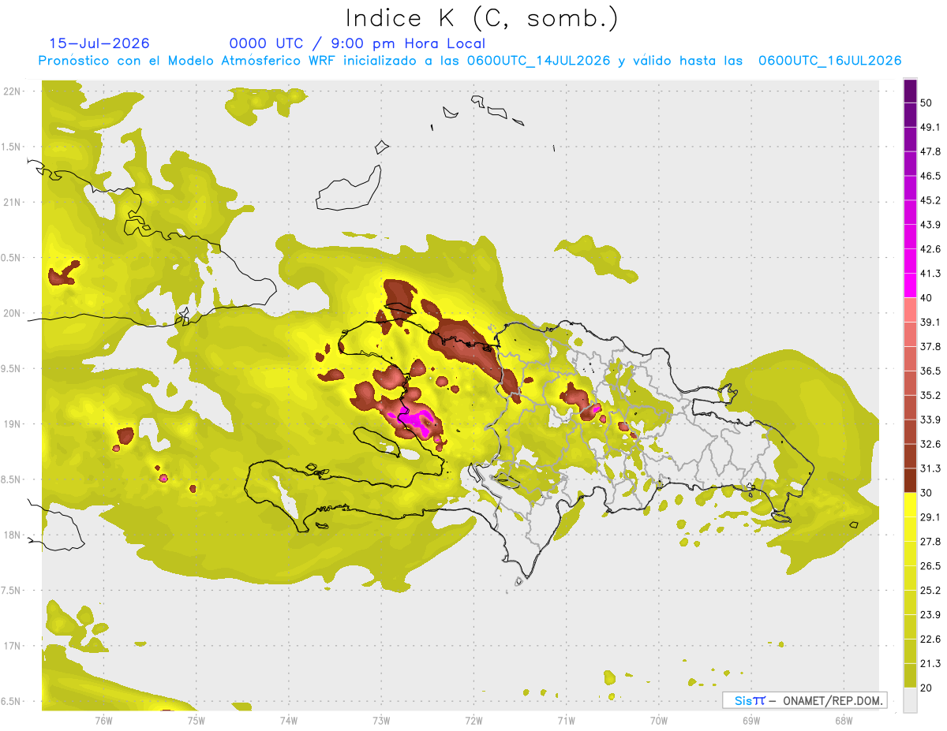Click colorbar label "41.3"
The image size is (947, 731).
930,274
